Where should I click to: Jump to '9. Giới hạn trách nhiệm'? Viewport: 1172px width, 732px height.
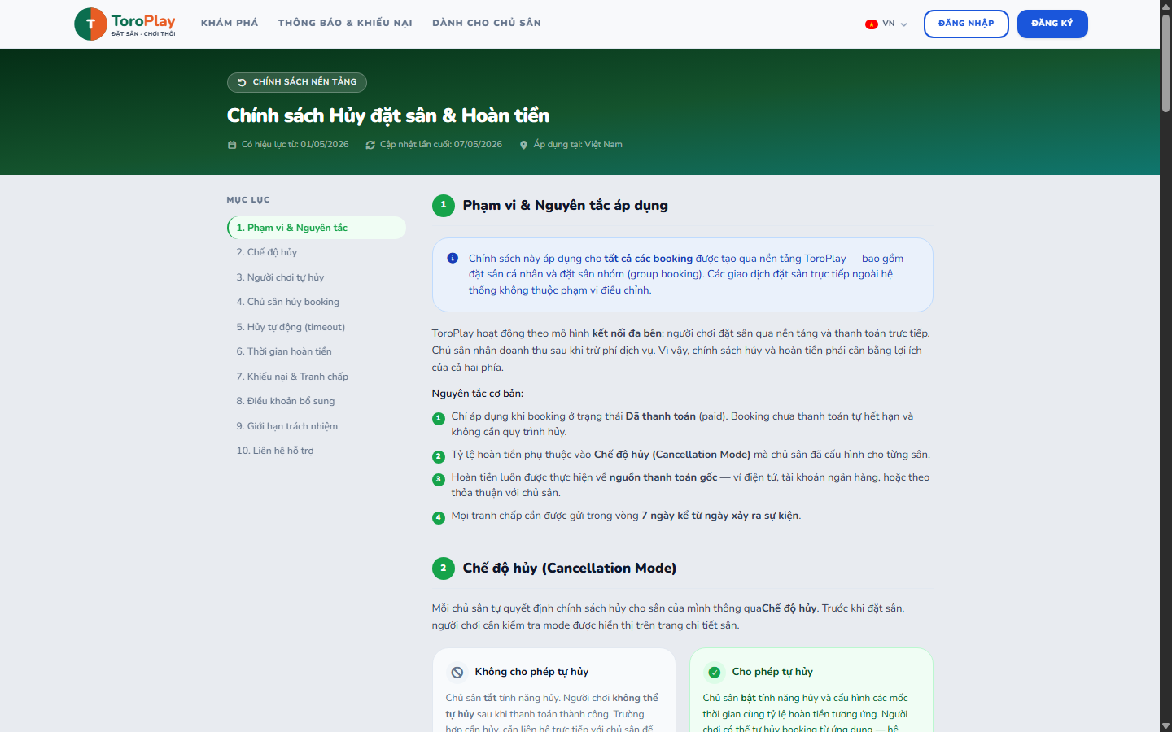click(x=317, y=426)
